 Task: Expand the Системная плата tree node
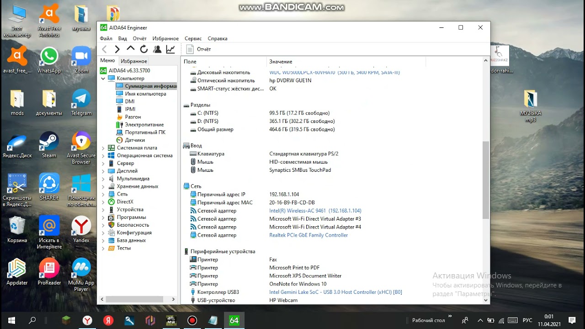[103, 148]
